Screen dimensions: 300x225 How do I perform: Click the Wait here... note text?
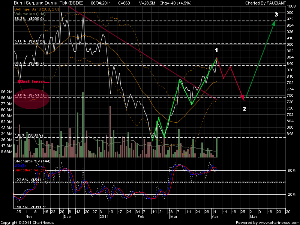click(34, 82)
